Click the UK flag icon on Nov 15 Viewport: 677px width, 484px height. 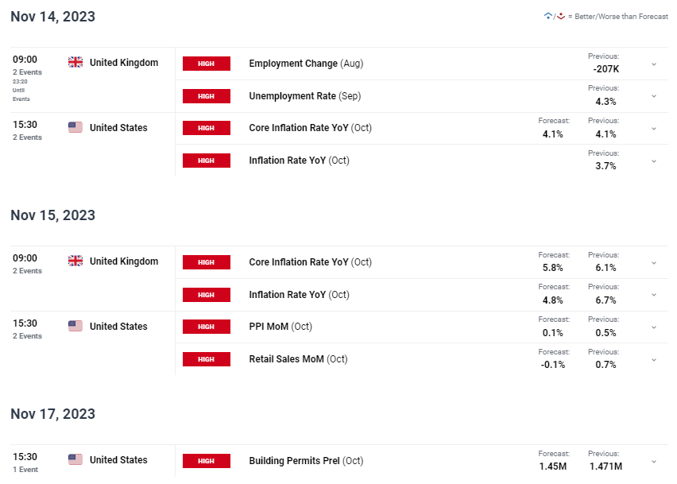75,261
